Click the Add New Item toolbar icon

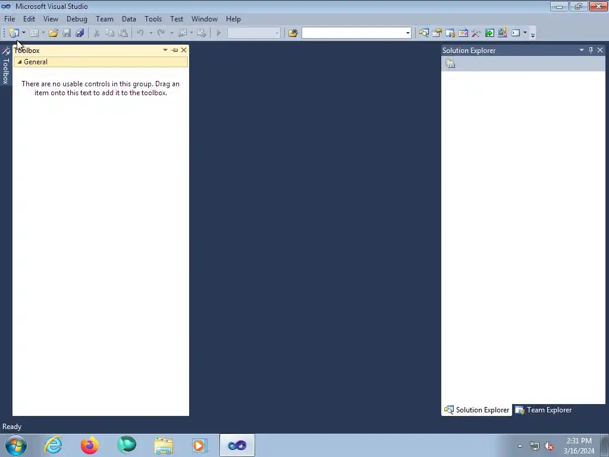pos(34,33)
